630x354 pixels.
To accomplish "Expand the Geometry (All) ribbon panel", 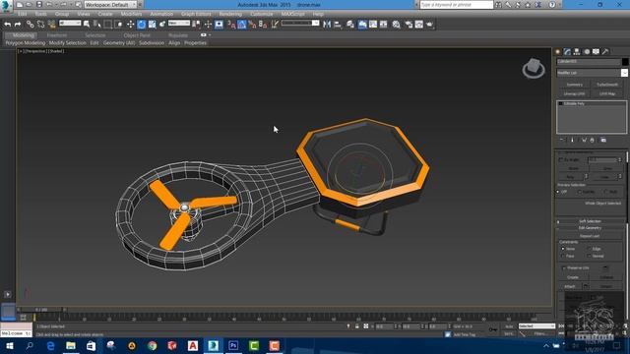I will coord(119,43).
